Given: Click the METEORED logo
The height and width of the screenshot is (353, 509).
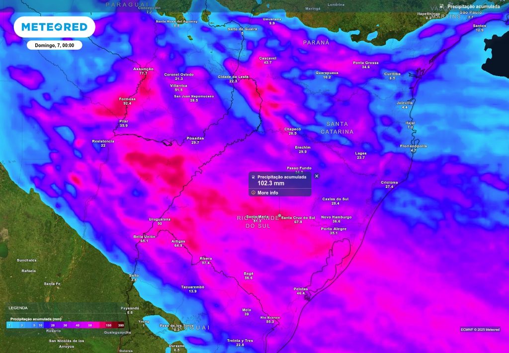Looking at the screenshot, I should click(x=54, y=27).
